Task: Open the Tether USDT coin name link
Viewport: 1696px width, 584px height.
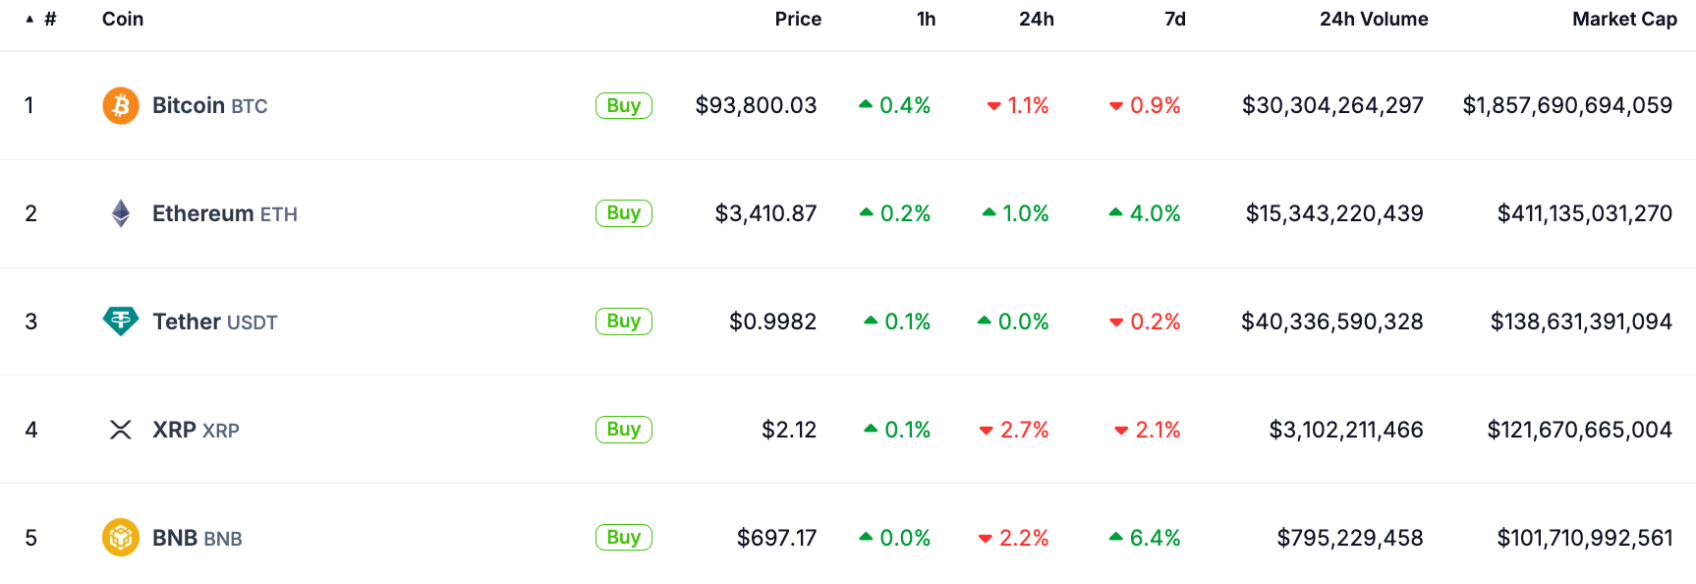Action: [214, 321]
